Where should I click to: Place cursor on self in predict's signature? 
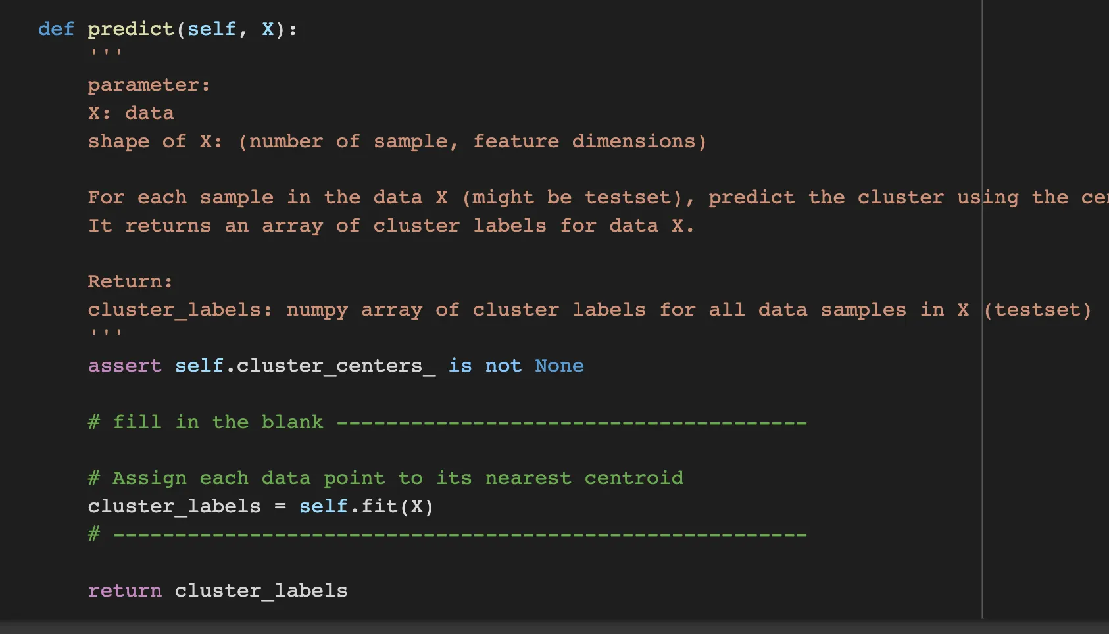pyautogui.click(x=211, y=29)
